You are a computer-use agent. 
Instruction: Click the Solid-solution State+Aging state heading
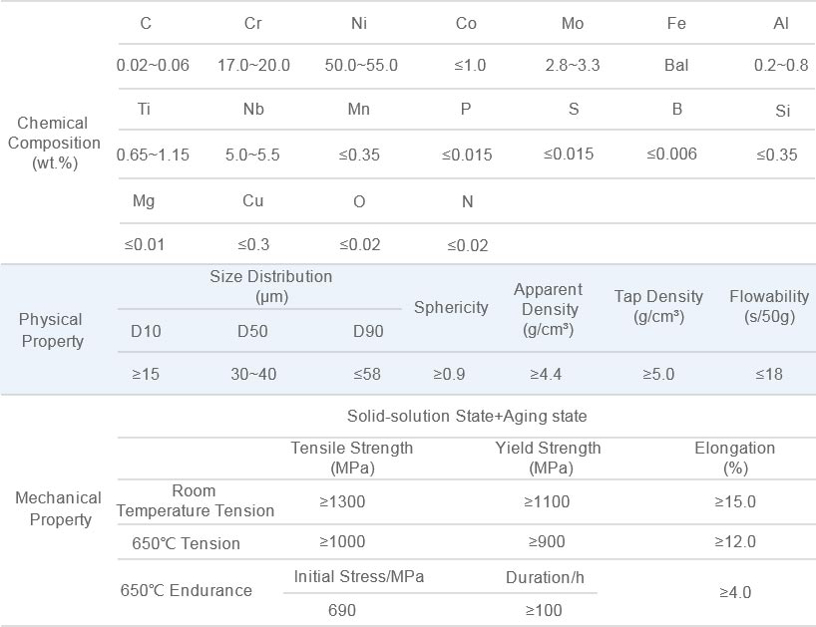pyautogui.click(x=467, y=416)
